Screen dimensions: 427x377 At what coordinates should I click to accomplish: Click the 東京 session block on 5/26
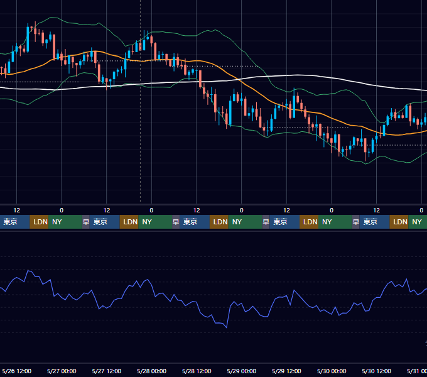[x=14, y=222]
